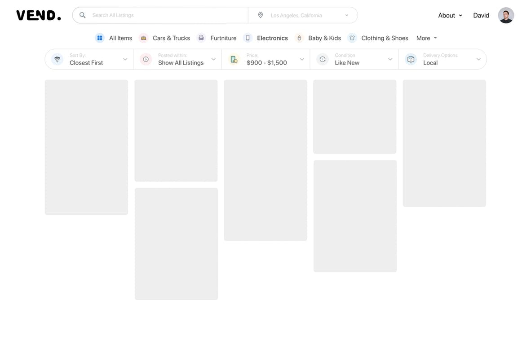531x341 pixels.
Task: Click the Delivery Options box icon
Action: [x=411, y=59]
